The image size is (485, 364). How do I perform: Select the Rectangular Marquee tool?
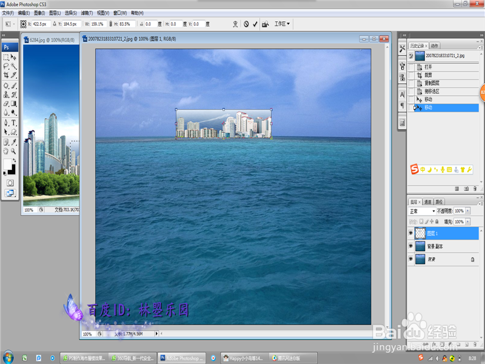tap(6, 57)
